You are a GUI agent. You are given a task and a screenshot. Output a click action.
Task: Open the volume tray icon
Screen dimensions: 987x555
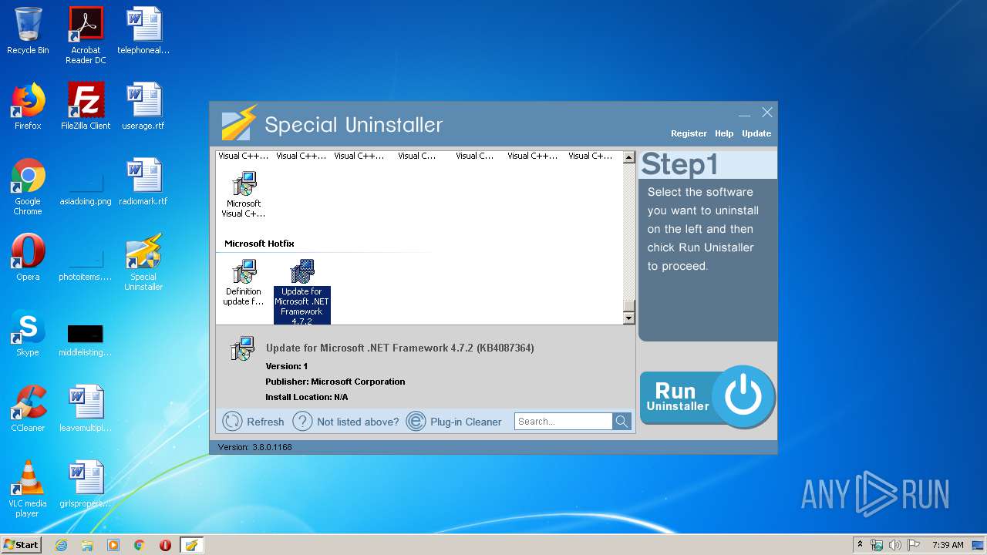(895, 545)
